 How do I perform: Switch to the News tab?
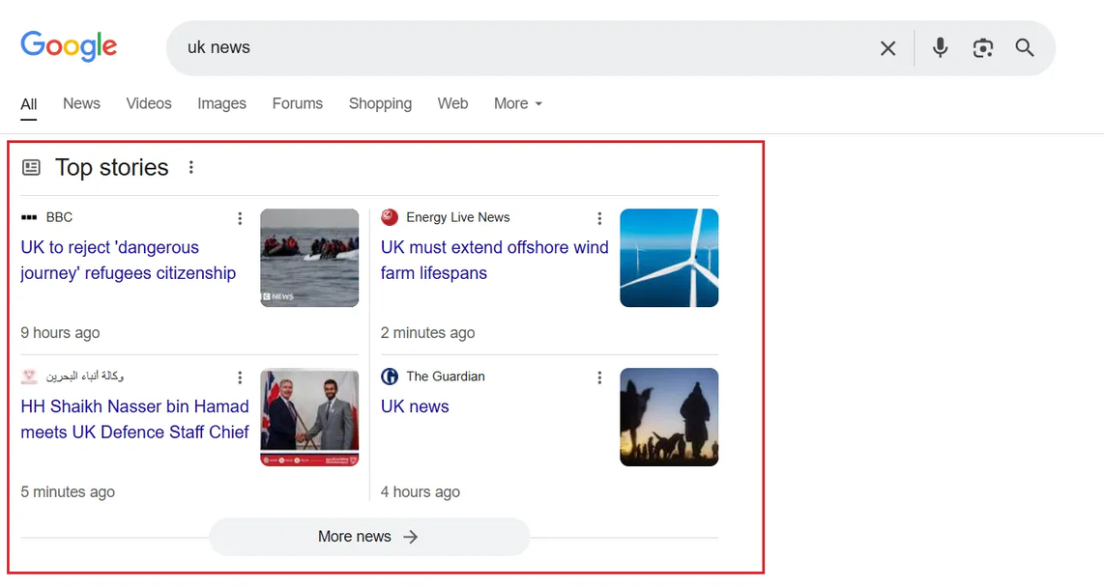81,103
